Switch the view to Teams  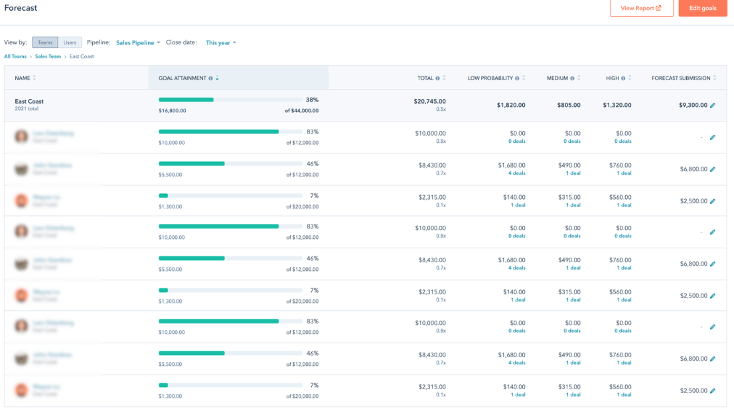tap(45, 42)
